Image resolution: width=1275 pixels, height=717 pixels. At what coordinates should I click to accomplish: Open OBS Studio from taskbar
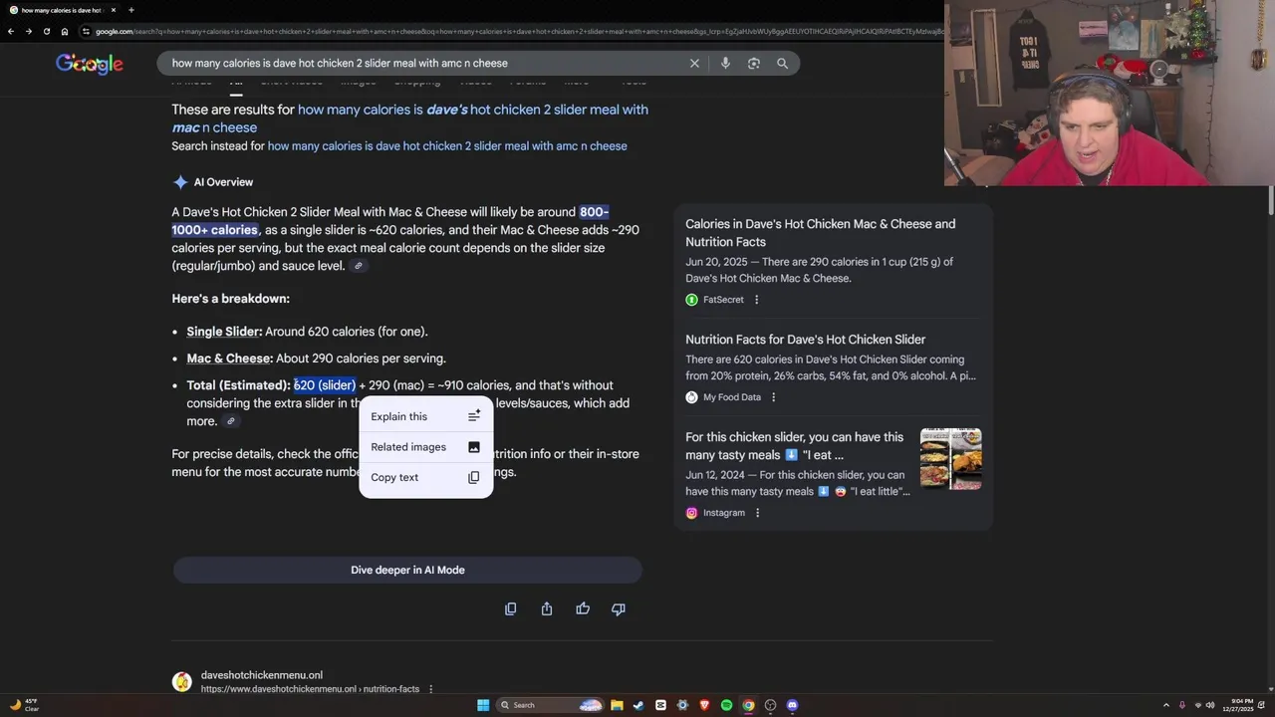(770, 705)
